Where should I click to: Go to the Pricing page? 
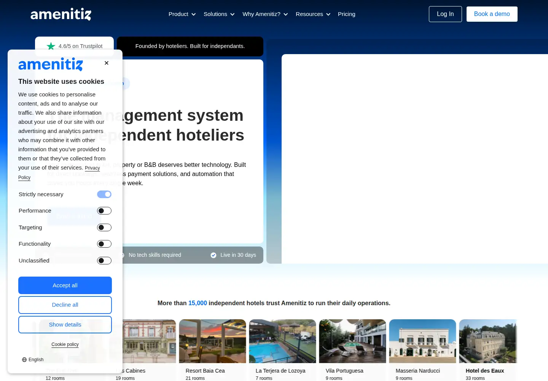tap(347, 14)
